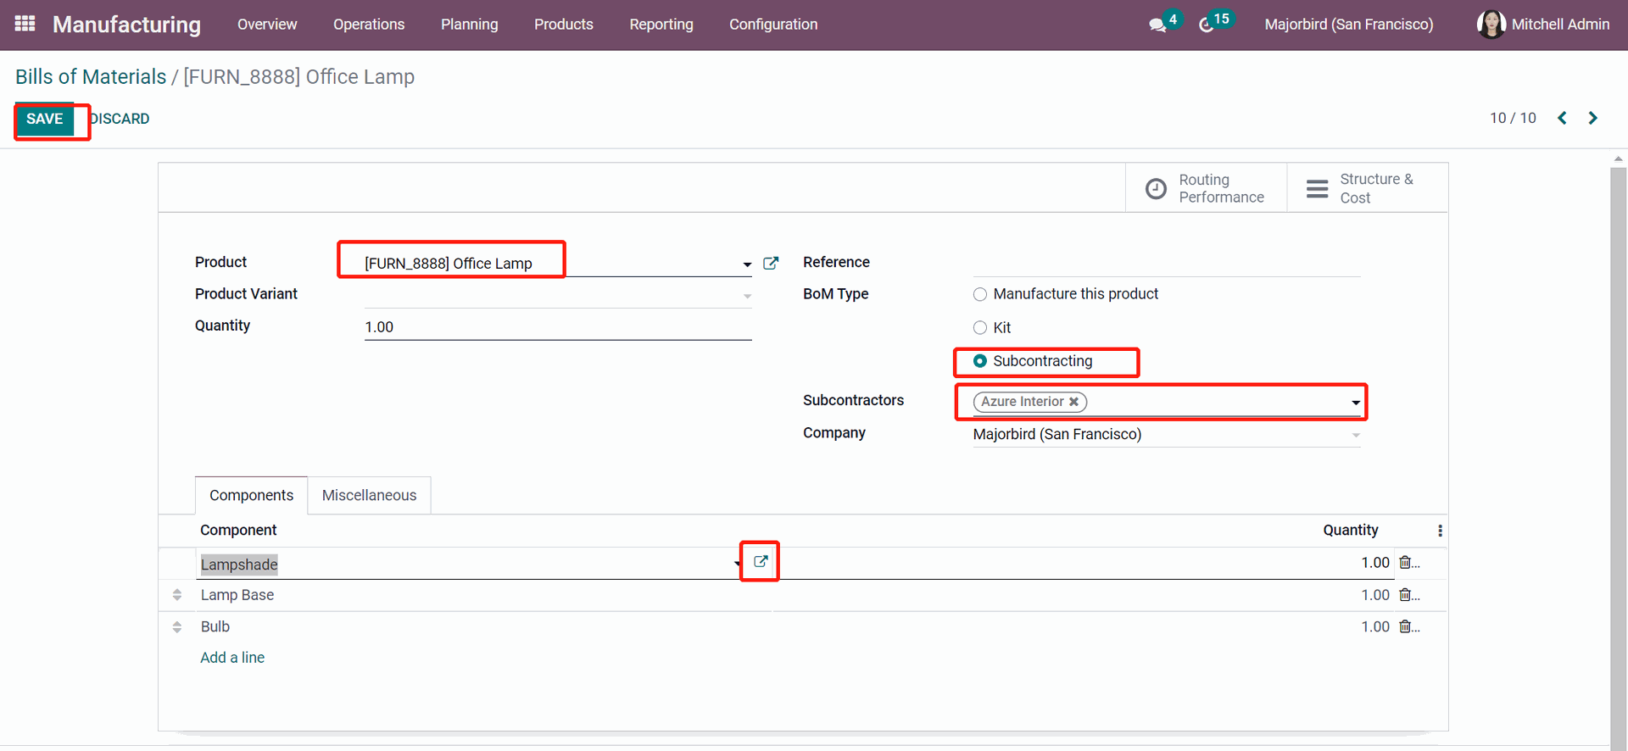Open external link for Lampshade component

(761, 561)
